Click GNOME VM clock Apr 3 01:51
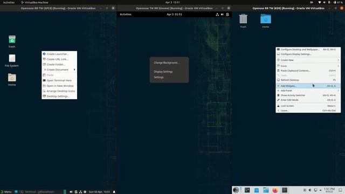Screen dimensions: 345x194 click(174, 15)
